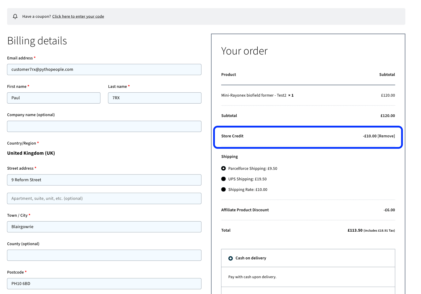Focus the First name field containing Paul
The width and height of the screenshot is (421, 294).
pyautogui.click(x=54, y=98)
